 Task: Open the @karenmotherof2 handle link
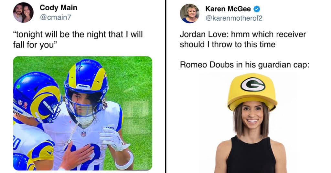coord(234,18)
